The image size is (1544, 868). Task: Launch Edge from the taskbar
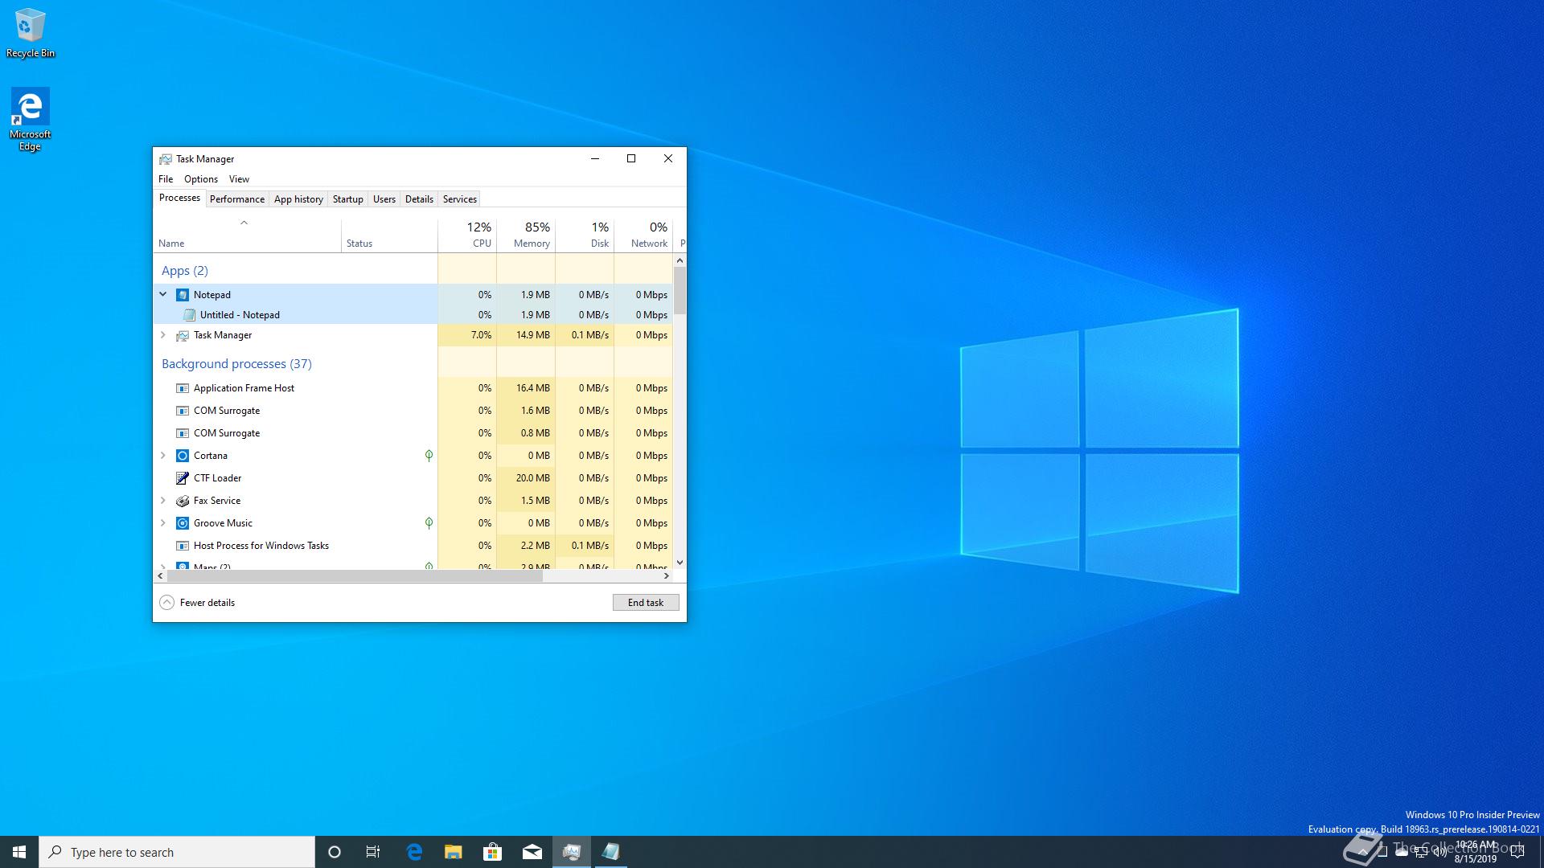point(414,852)
